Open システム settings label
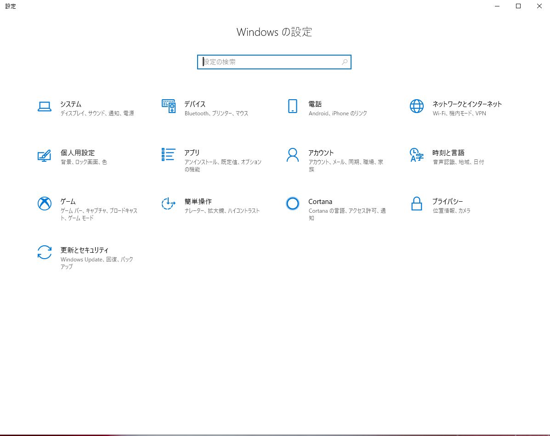The width and height of the screenshot is (550, 436). point(71,104)
